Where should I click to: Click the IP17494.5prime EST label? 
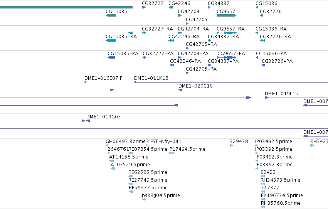tap(187, 149)
